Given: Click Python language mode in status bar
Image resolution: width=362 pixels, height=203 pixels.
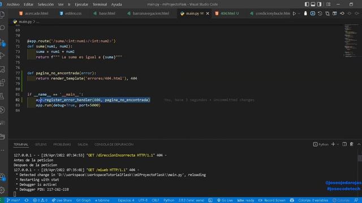Looking at the screenshot, I should click(x=169, y=200).
